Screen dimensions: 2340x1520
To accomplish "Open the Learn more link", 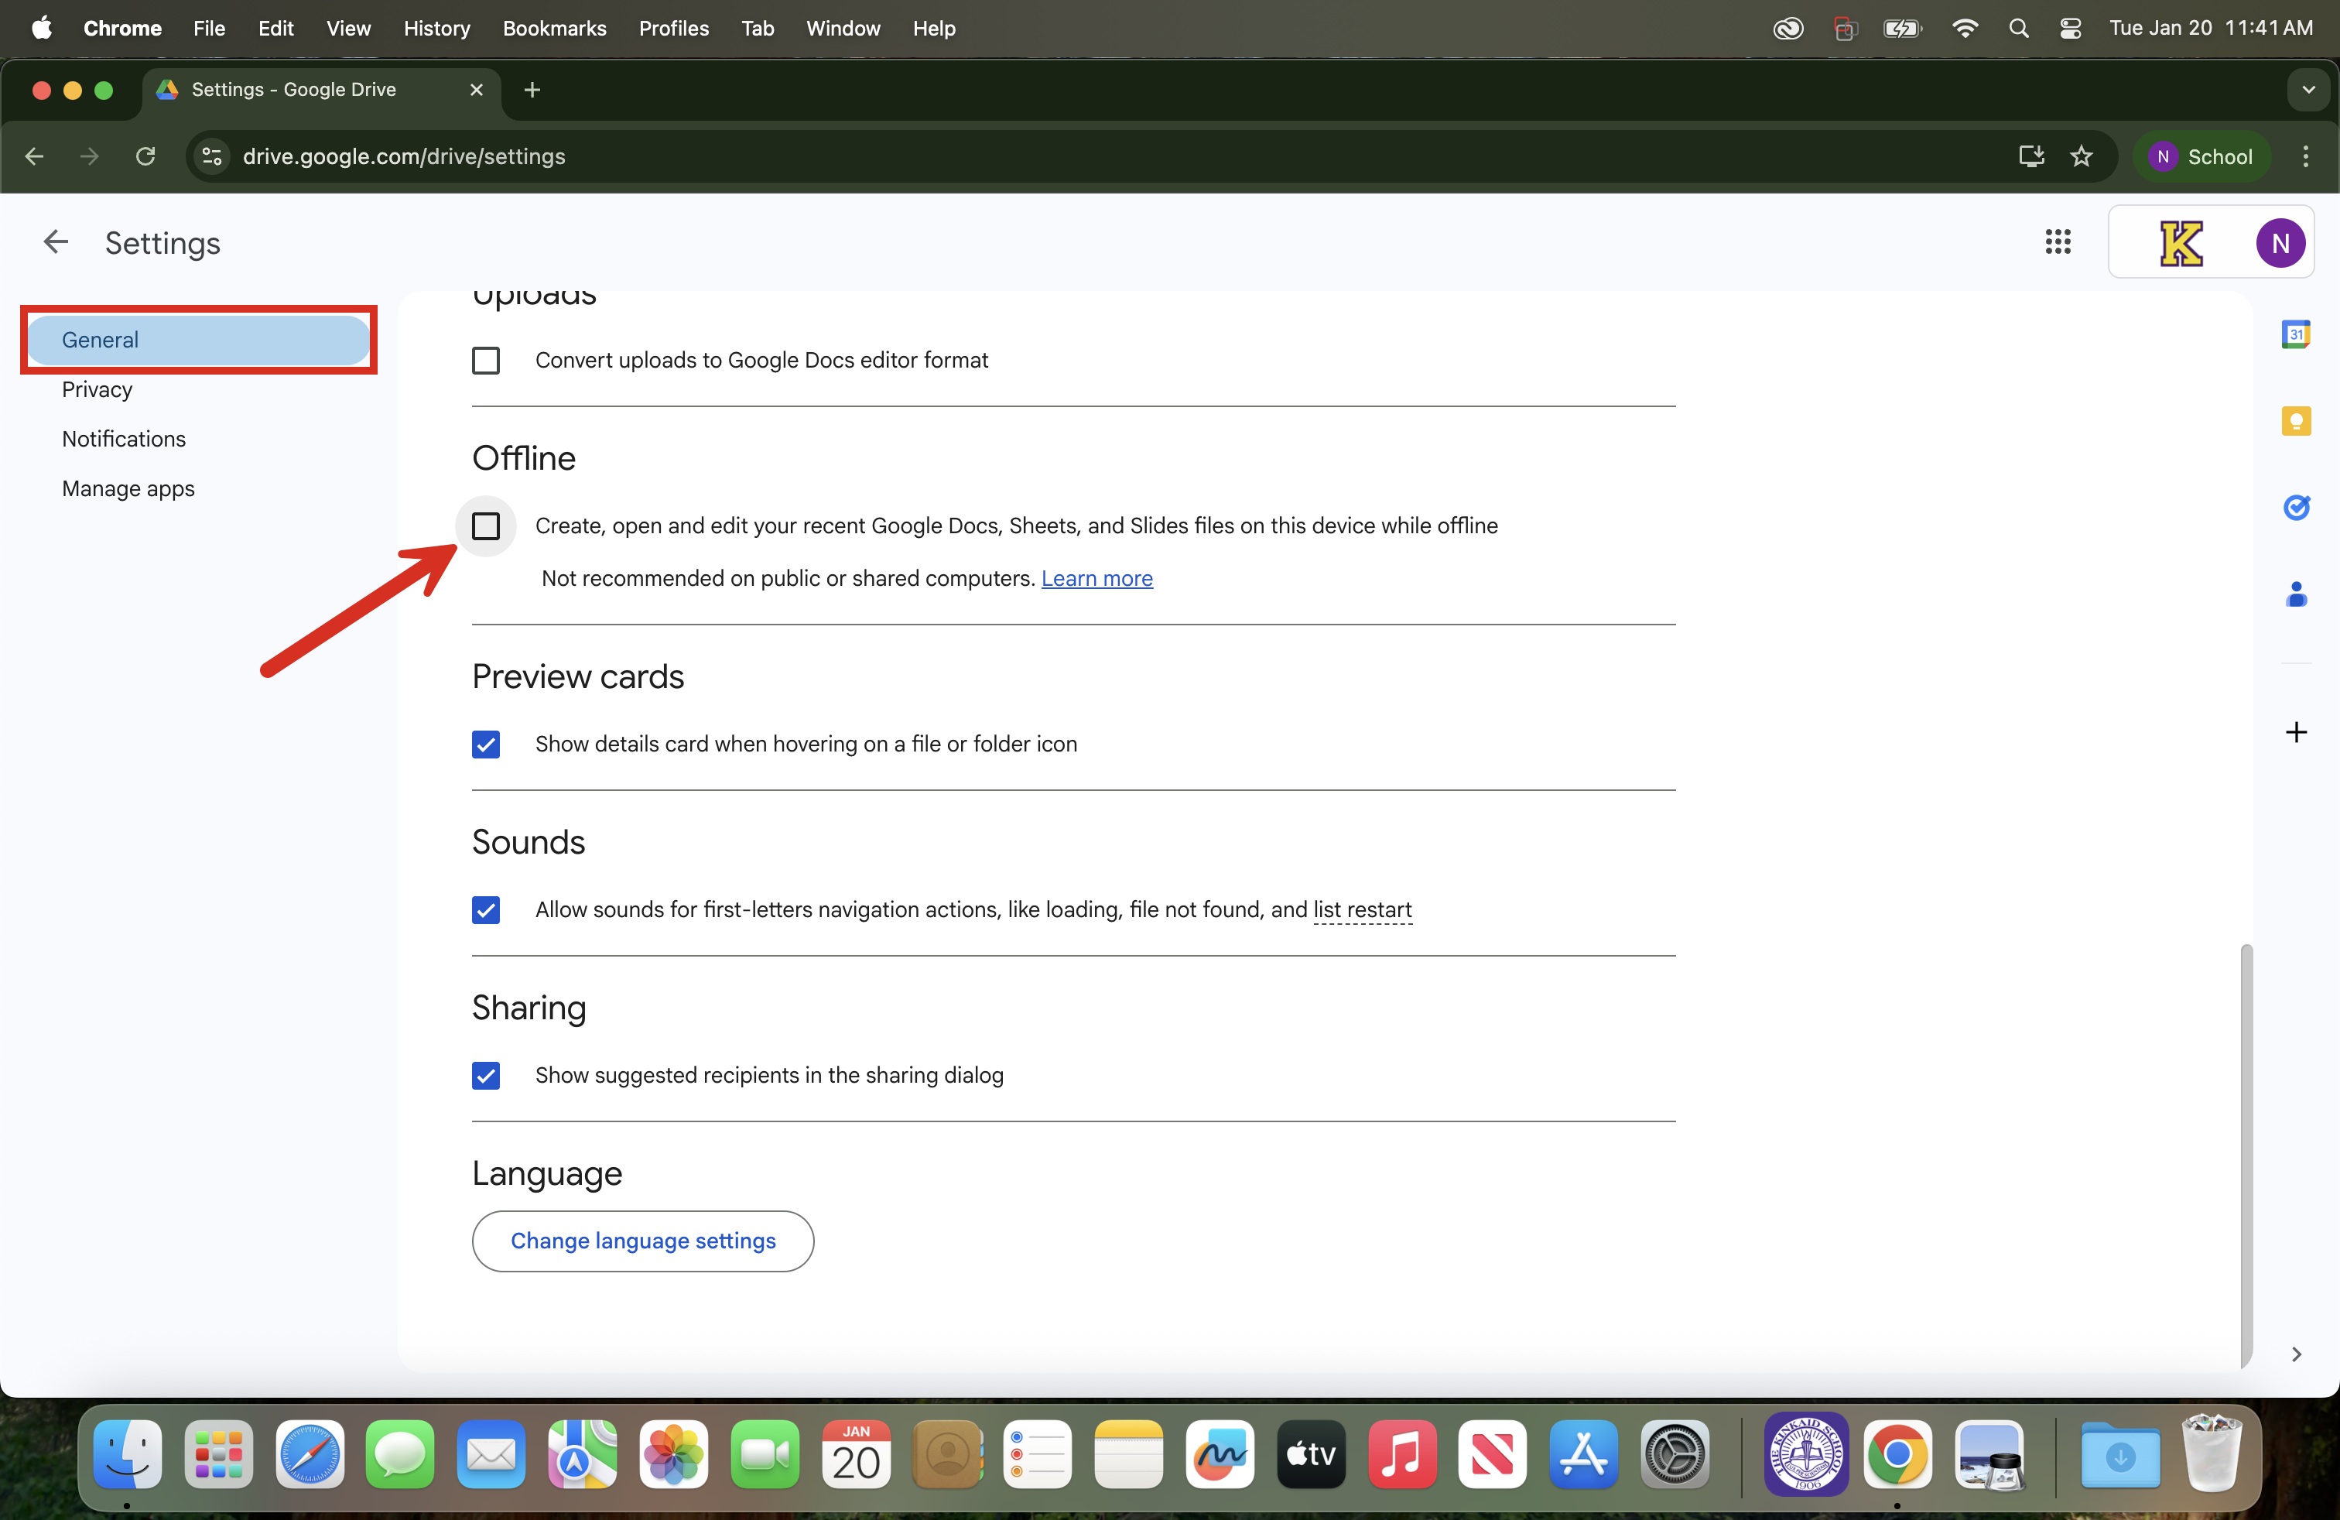I will pos(1096,578).
